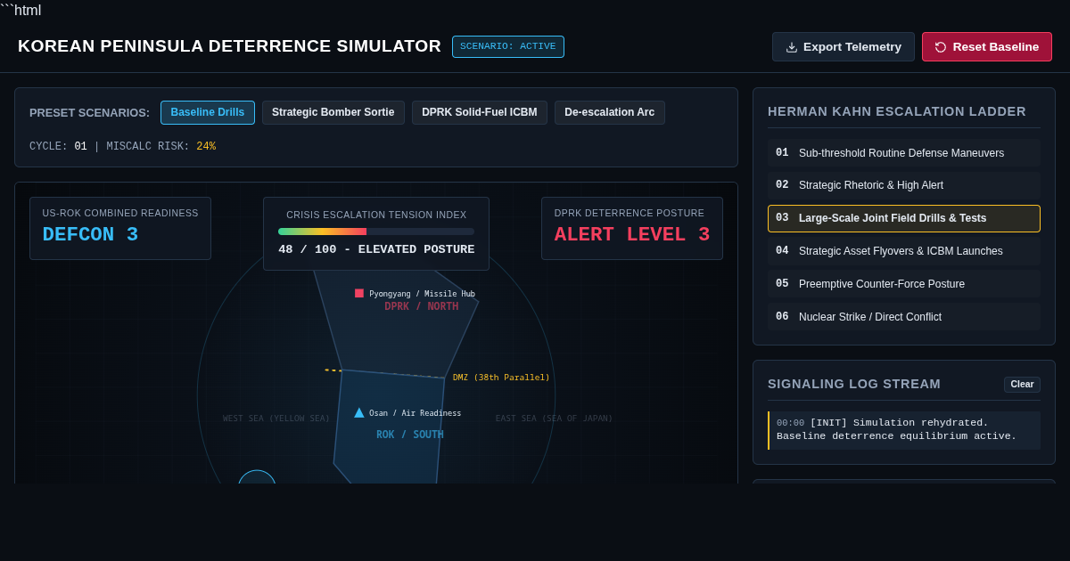Click the US-ROK Combined Readiness label
The height and width of the screenshot is (561, 1070).
point(120,213)
